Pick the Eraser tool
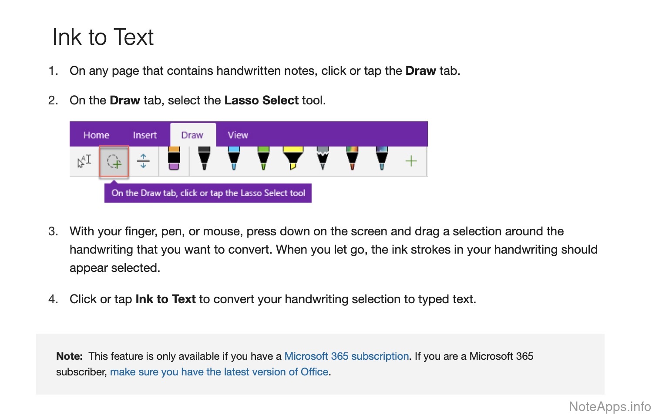This screenshot has height=415, width=652. (x=174, y=159)
